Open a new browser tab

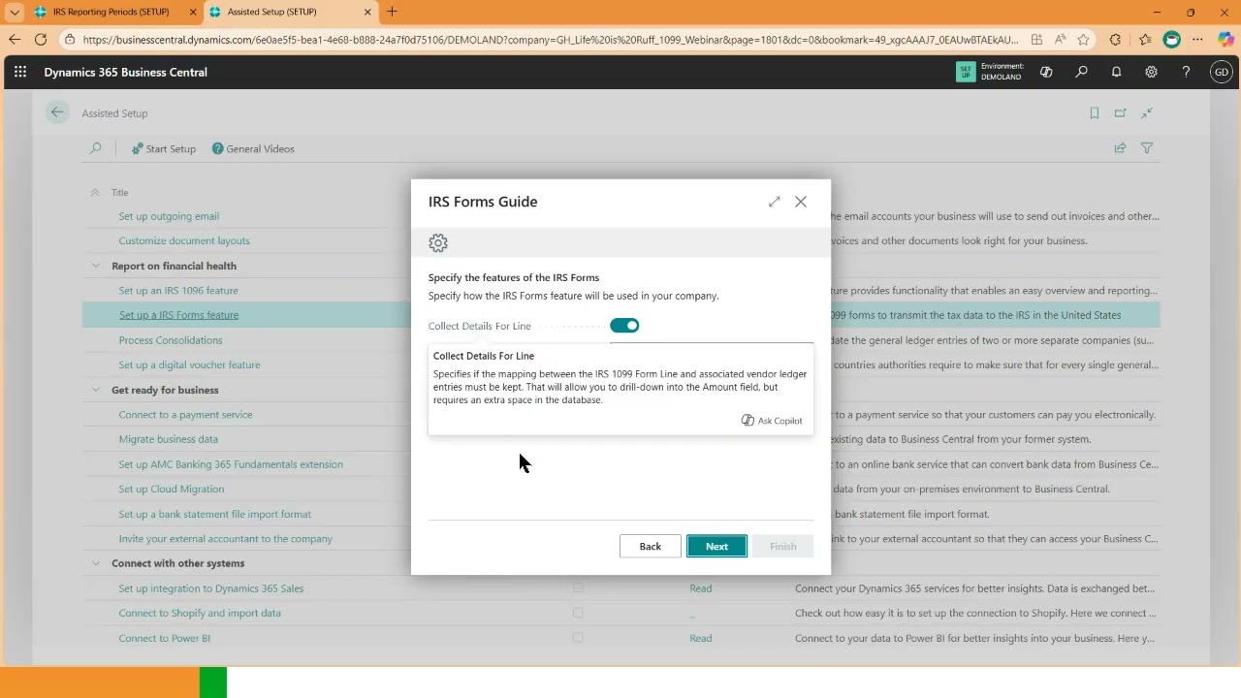(x=392, y=12)
